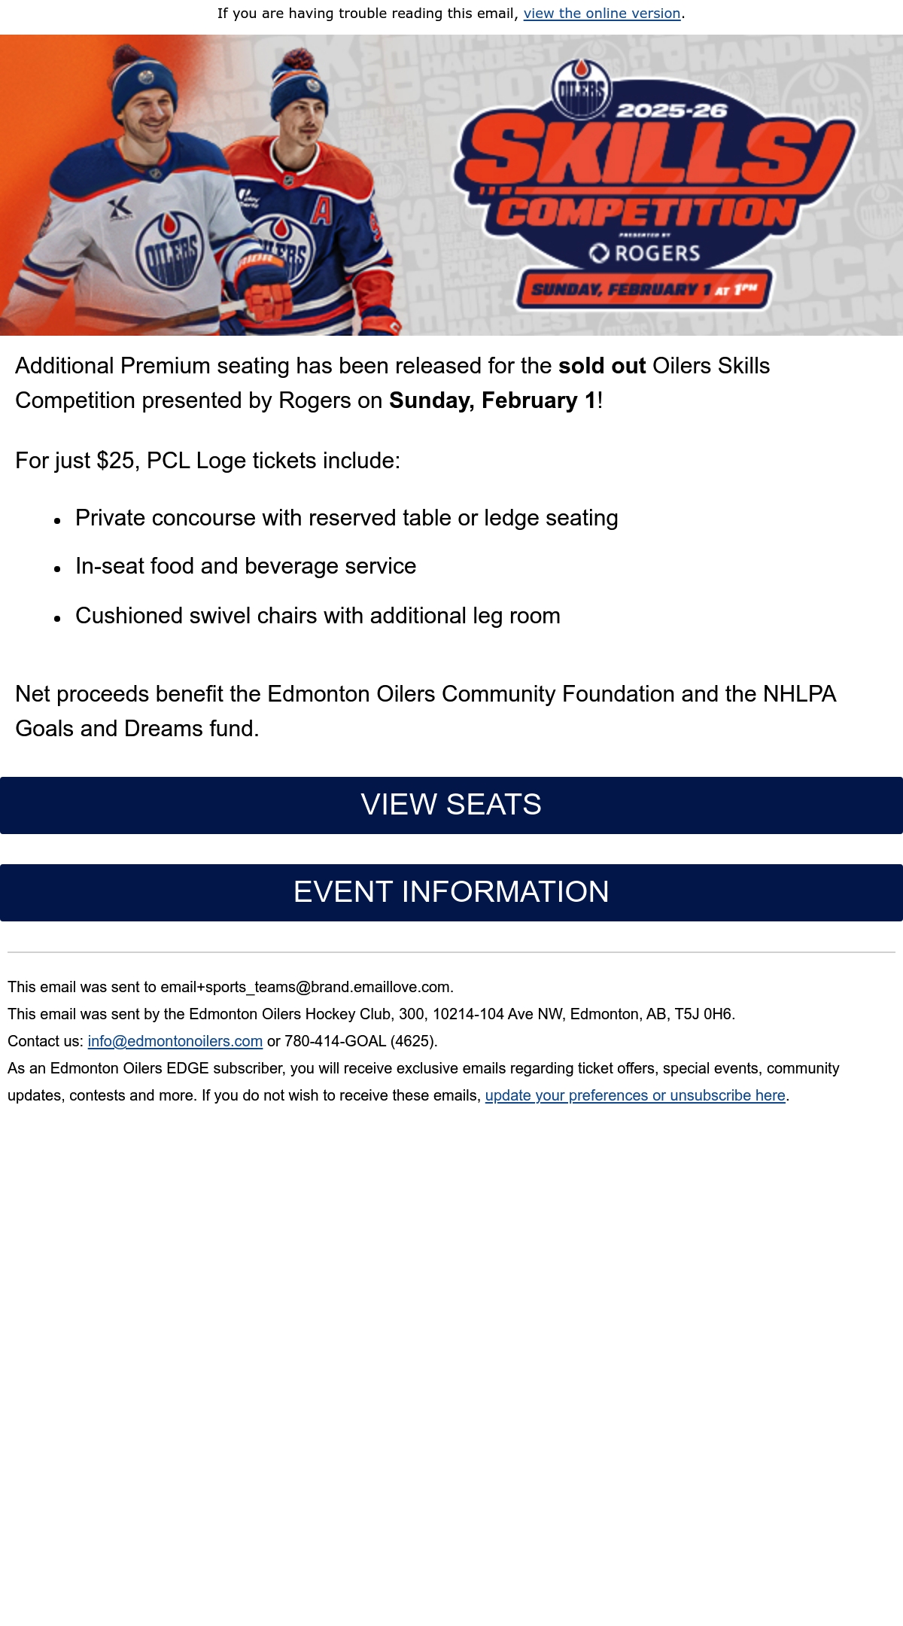Viewport: 903px width, 1626px height.
Task: Click the '2025-26' season text in banner
Action: pos(672,111)
